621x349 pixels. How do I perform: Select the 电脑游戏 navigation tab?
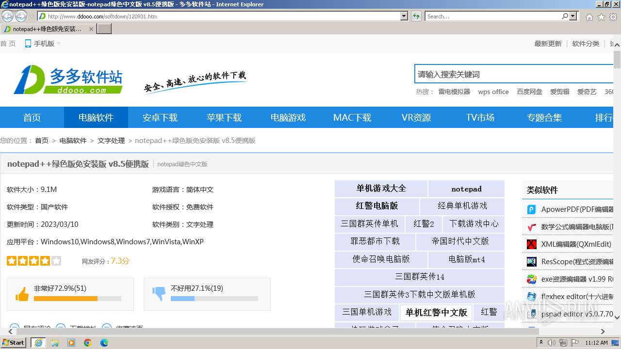point(288,117)
